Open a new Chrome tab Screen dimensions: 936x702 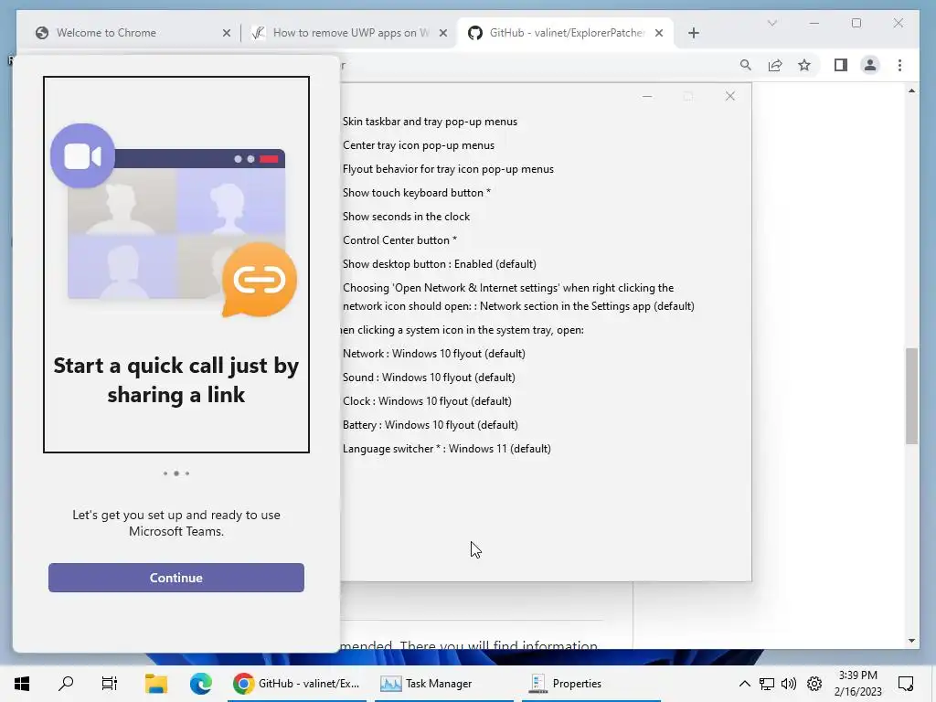tap(694, 34)
